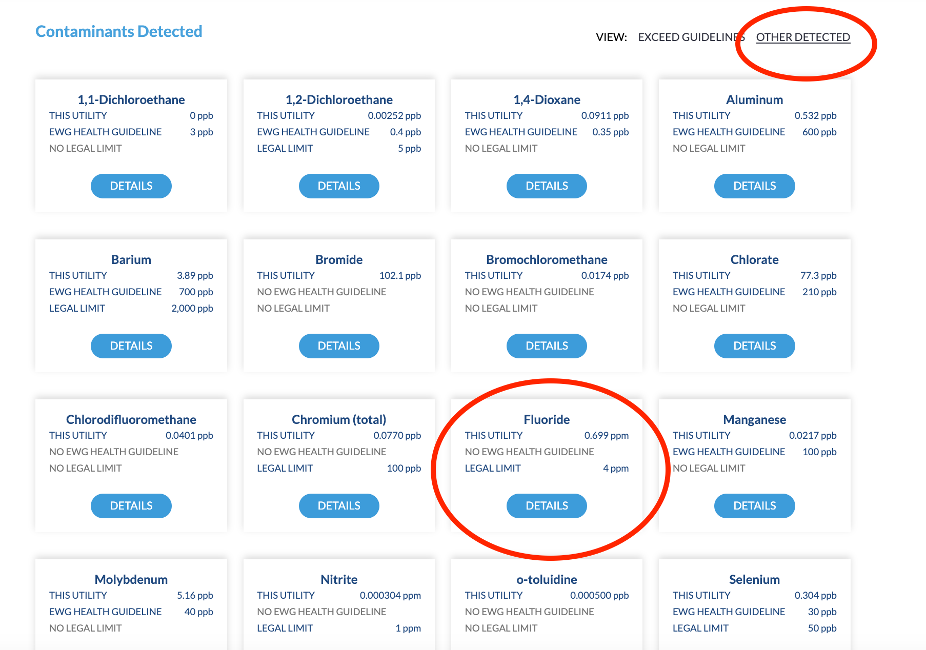Viewport: 926px width, 650px height.
Task: Show Chromium (total) details
Action: click(x=339, y=506)
